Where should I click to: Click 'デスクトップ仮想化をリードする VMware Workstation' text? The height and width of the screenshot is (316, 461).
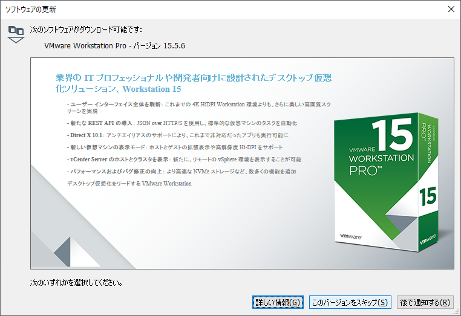[129, 184]
